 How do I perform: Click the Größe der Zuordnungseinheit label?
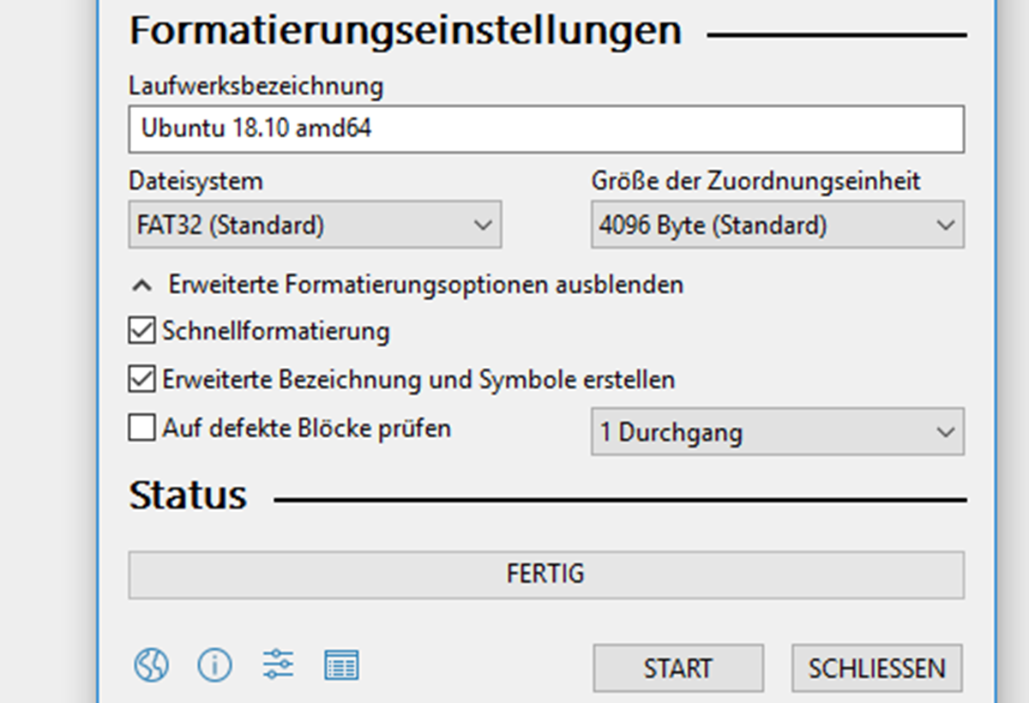pyautogui.click(x=755, y=181)
